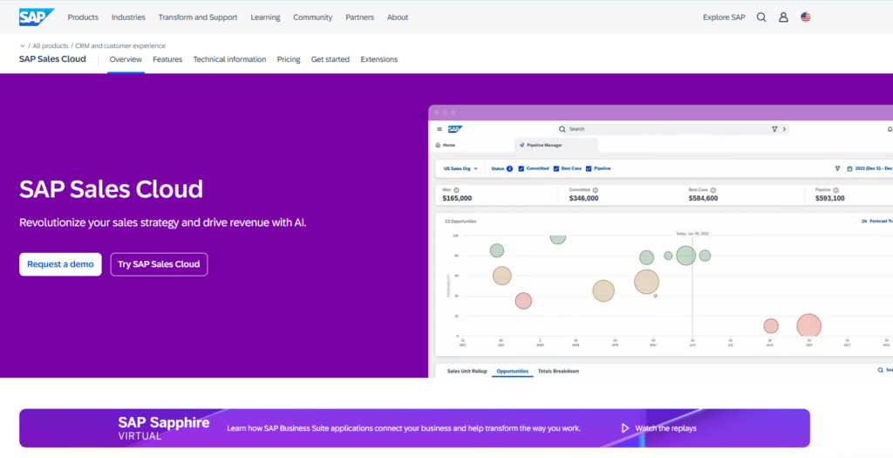Click the SAP Sapphire Virtual banner title

(x=163, y=427)
